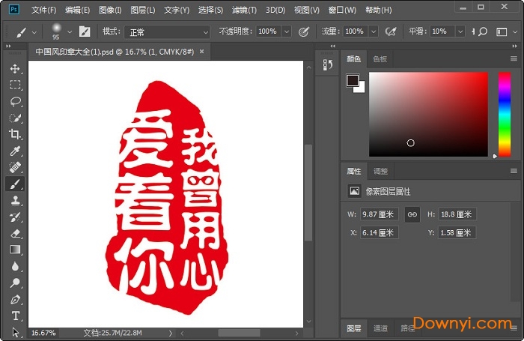Select the Move tool

point(15,68)
